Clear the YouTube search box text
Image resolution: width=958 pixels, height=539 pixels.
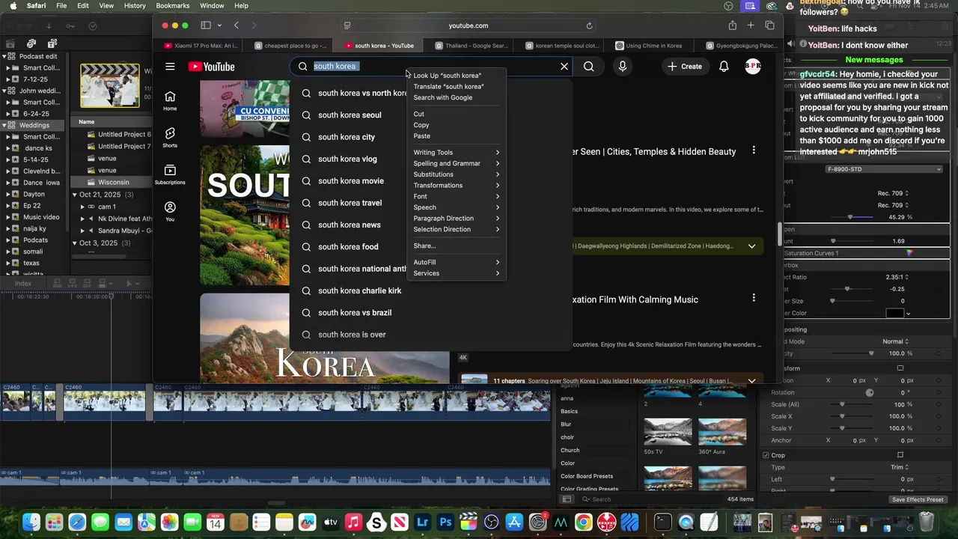click(564, 67)
